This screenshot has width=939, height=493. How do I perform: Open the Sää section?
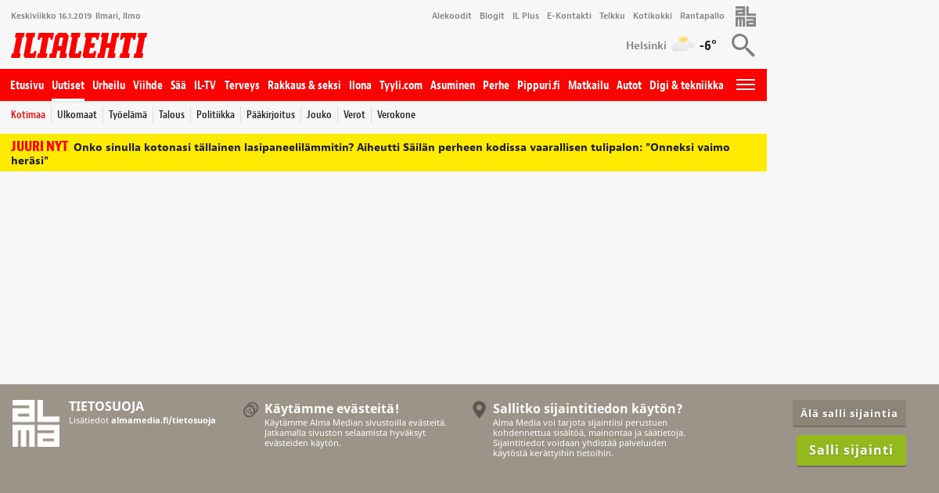pos(178,85)
